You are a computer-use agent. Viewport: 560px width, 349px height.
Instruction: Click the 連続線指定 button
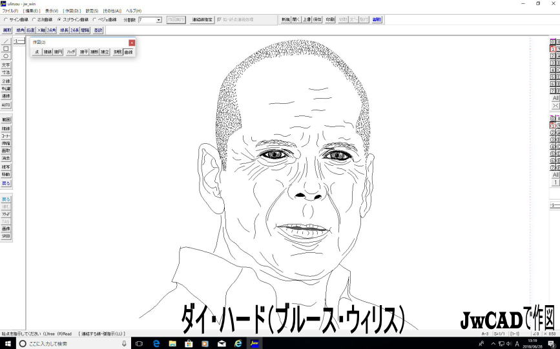click(202, 19)
